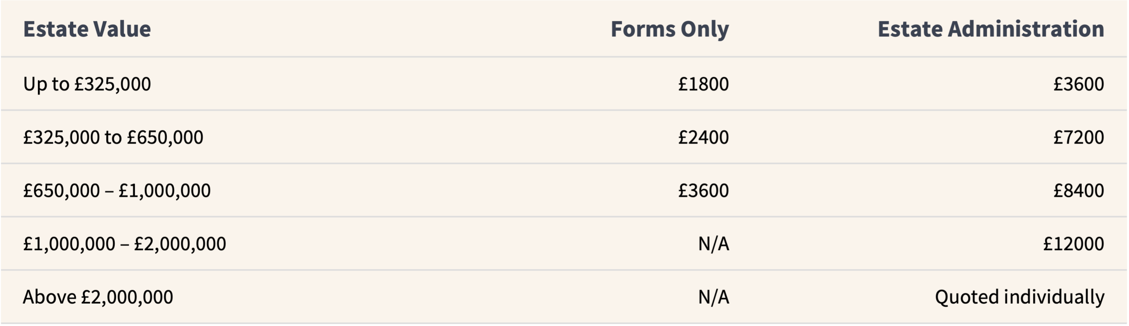1129x326 pixels.
Task: Click N/A in the Above £2,000,000 row
Action: click(x=714, y=297)
